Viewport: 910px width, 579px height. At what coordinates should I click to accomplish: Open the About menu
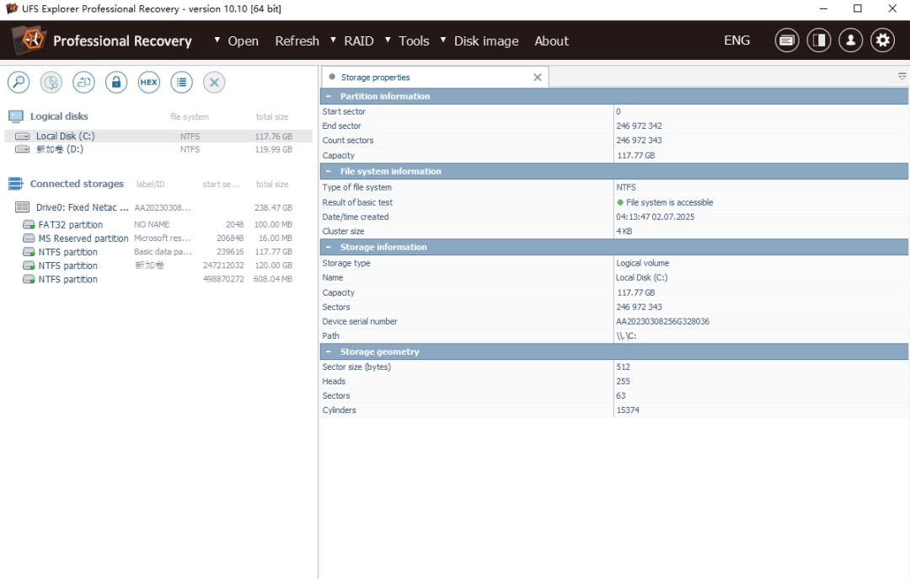point(552,40)
